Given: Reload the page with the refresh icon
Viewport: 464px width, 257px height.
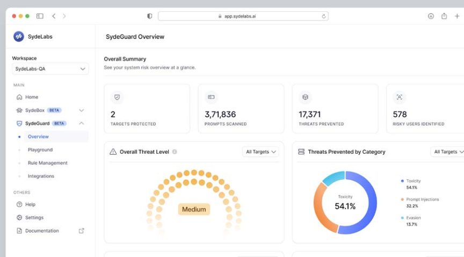Looking at the screenshot, I should point(324,16).
